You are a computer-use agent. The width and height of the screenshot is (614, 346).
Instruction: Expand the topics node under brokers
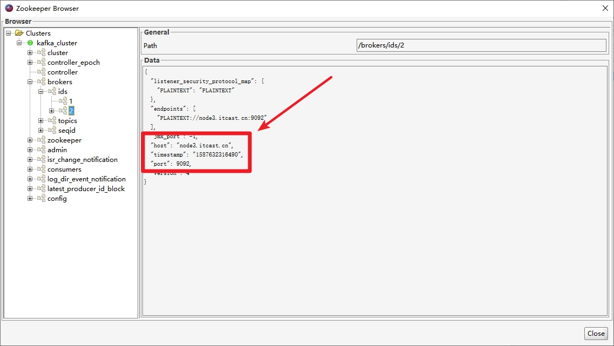point(40,121)
